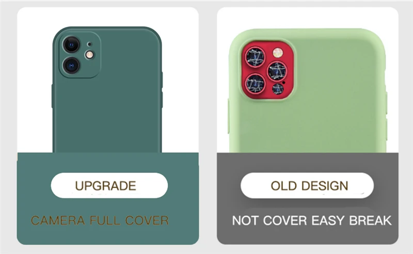
Task: Click the flash on the red camera module
Action: click(277, 53)
